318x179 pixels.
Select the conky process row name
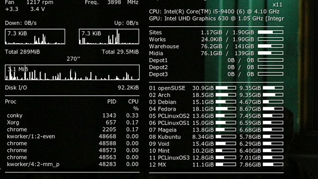point(15,115)
